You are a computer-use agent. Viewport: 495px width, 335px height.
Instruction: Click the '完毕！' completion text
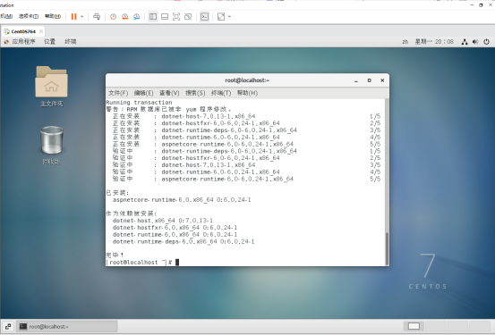tap(115, 255)
